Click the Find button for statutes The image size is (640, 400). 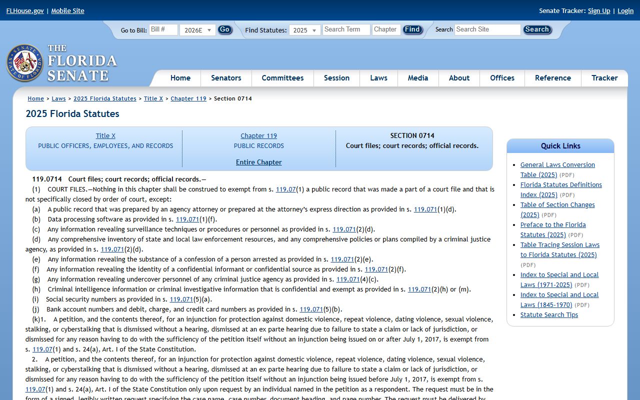point(412,29)
